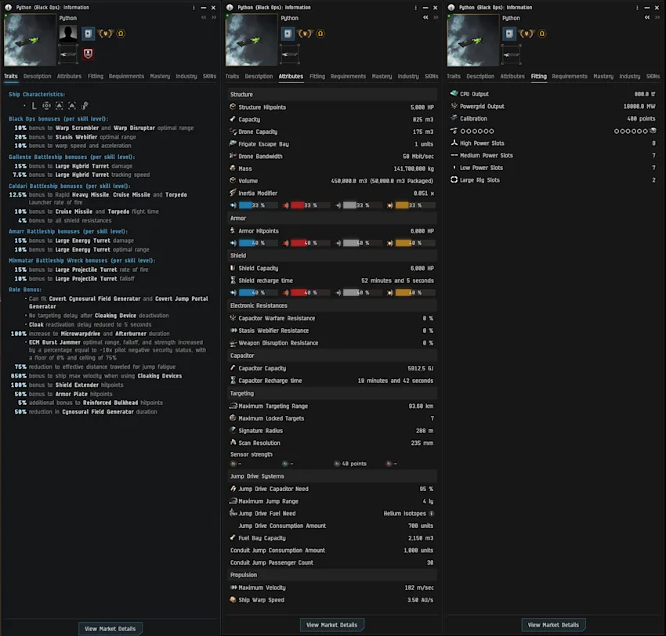Image resolution: width=666 pixels, height=636 pixels.
Task: Click the Calibration 400 points row
Action: [553, 118]
